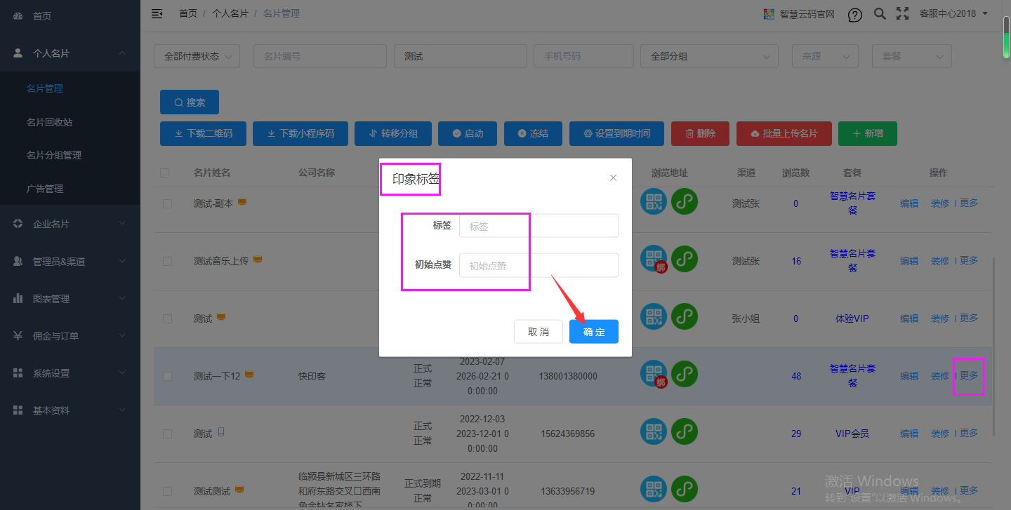Viewport: 1011px width, 510px height.
Task: Expand 企业名片 menu in sidebar
Action: click(70, 224)
